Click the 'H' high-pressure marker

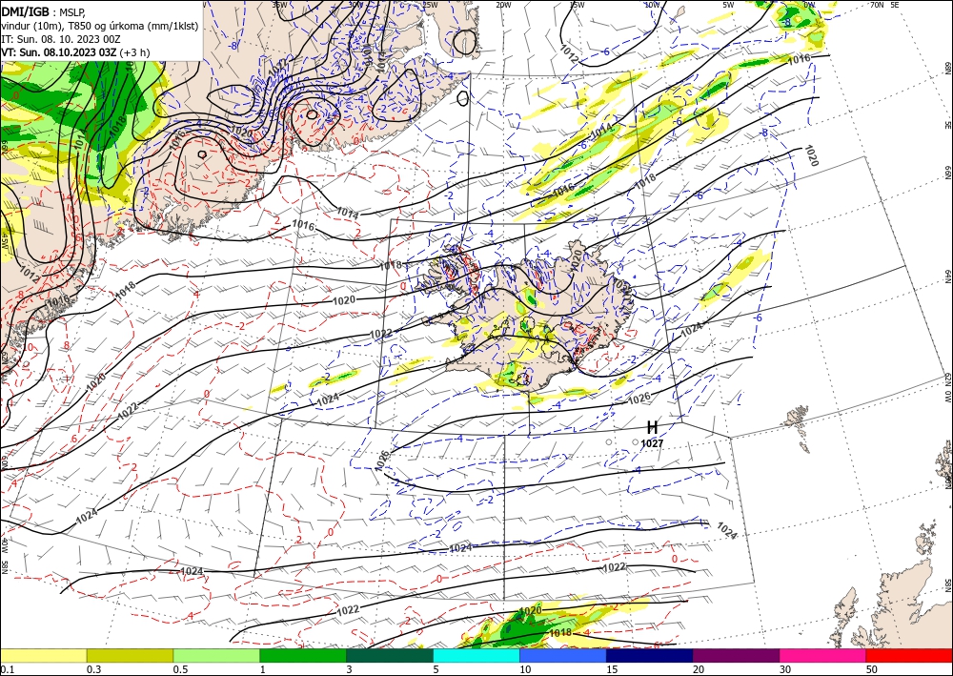(652, 428)
